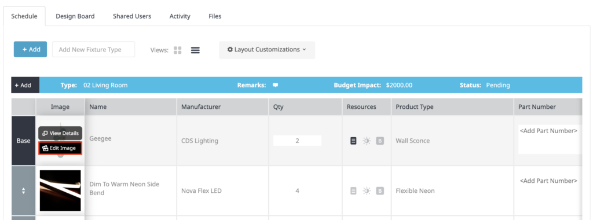Viewport: 593px width, 220px height.
Task: Open Layout Customizations dropdown
Action: (x=267, y=50)
